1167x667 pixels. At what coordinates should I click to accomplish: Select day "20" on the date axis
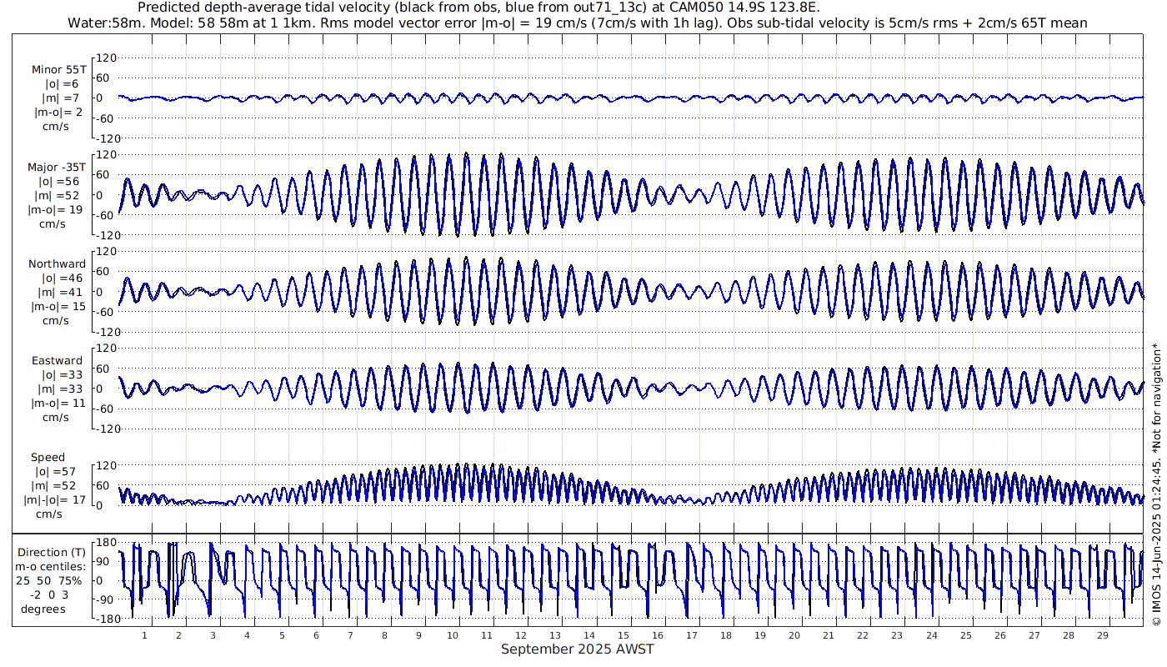point(794,635)
